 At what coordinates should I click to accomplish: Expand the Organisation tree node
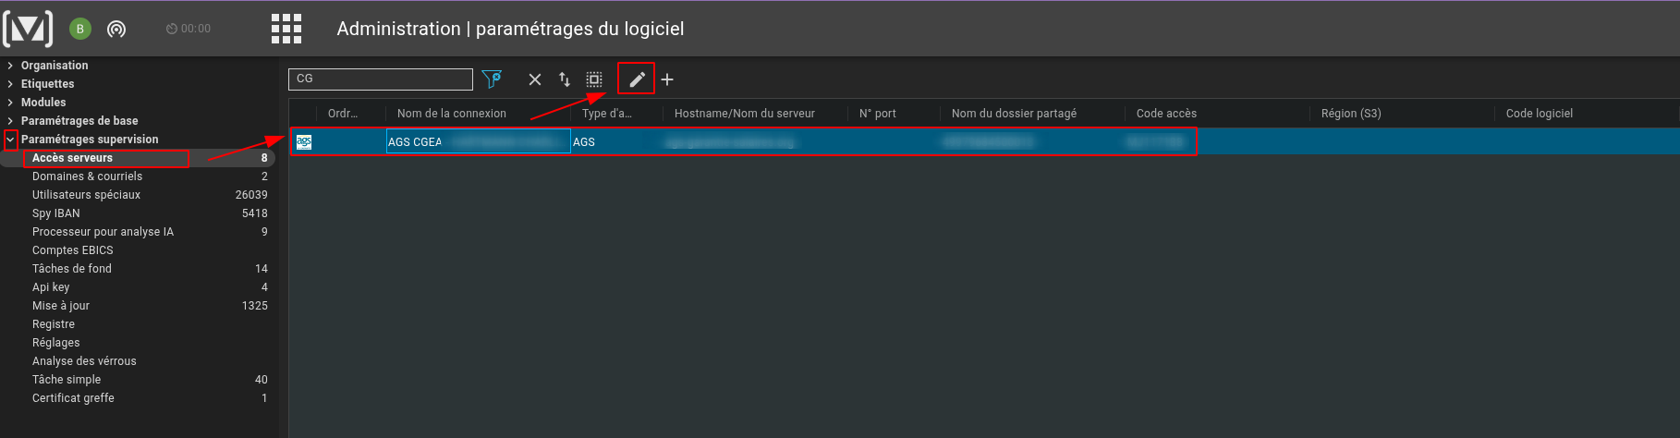pyautogui.click(x=10, y=66)
